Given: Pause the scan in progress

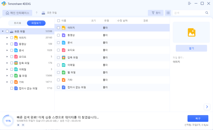Looking at the screenshot, I should pos(23,125).
